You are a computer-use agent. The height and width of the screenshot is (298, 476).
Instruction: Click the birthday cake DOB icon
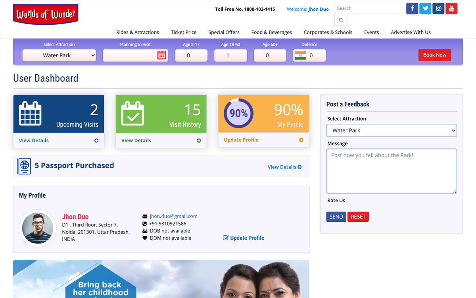point(145,231)
